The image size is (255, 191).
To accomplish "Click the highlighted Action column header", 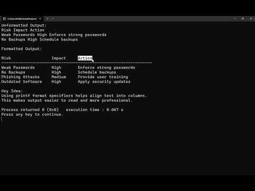I will pyautogui.click(x=85, y=58).
